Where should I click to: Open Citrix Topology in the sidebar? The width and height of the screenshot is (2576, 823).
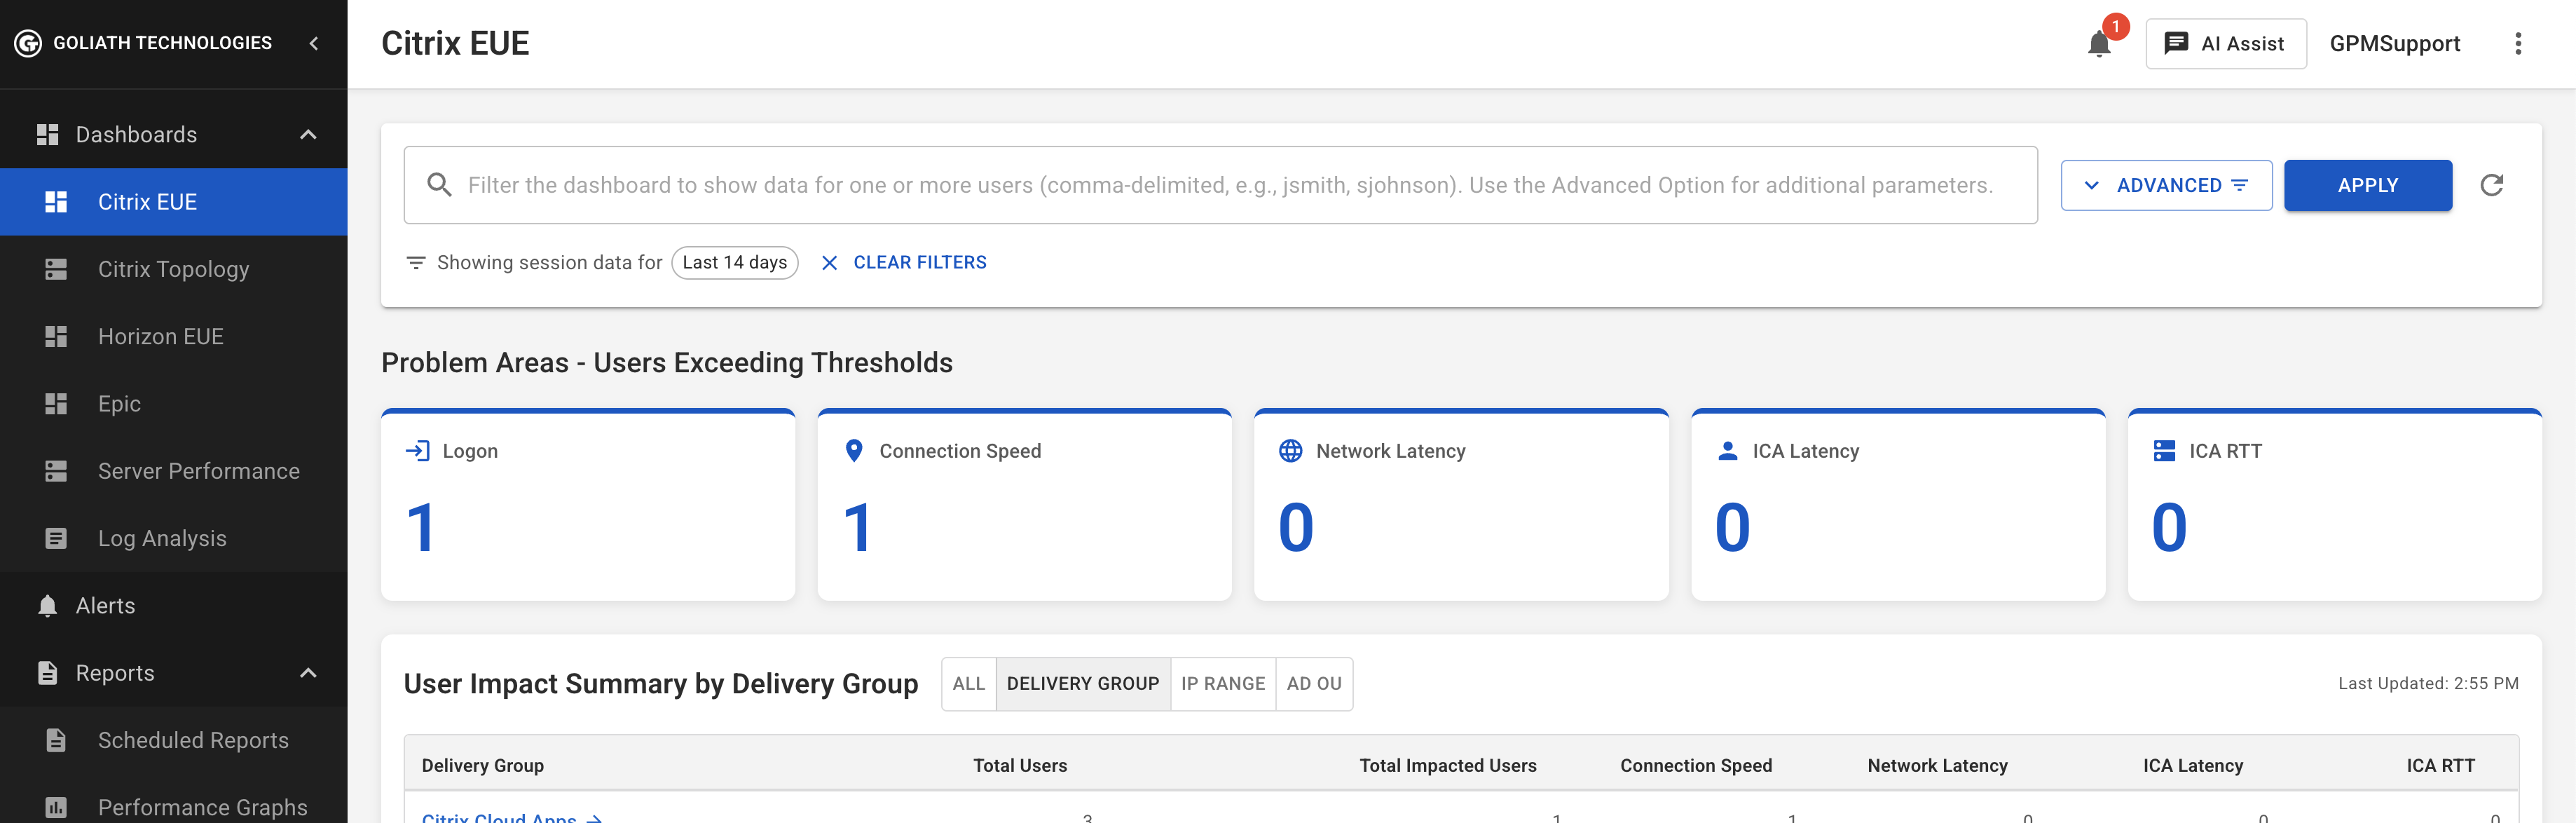pos(174,269)
